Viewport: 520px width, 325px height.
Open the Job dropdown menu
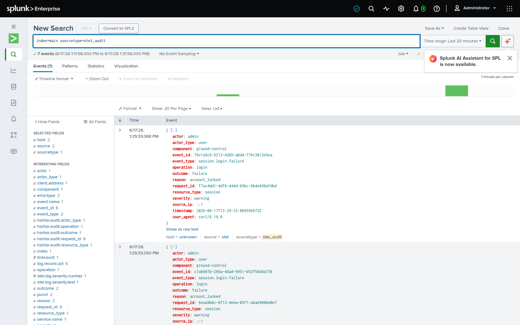(403, 54)
